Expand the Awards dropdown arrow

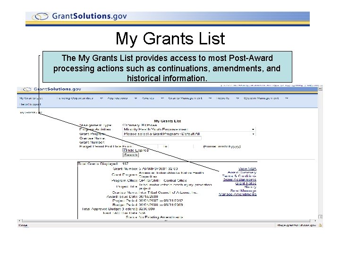point(162,98)
